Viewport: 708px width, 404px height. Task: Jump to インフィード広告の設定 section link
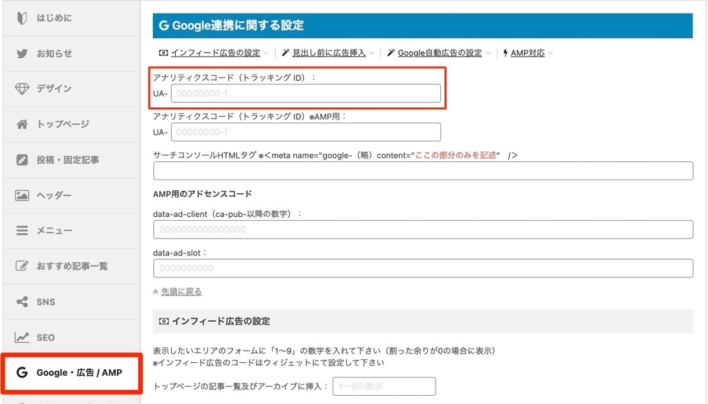click(x=215, y=53)
